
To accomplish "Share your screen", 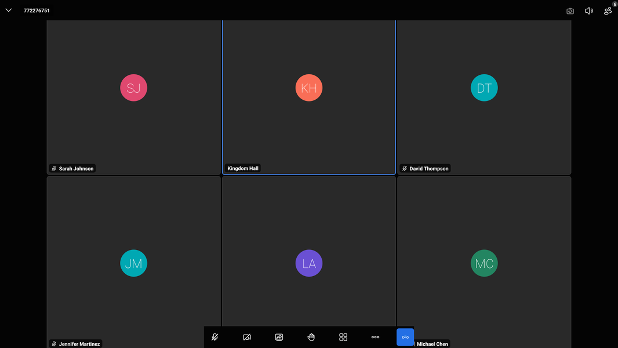I will [279, 337].
